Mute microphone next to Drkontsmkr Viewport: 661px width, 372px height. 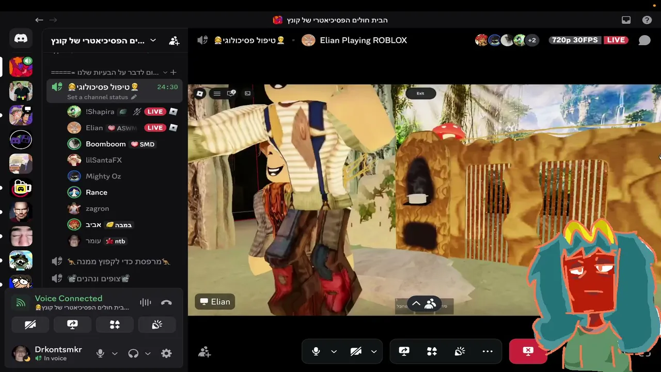coord(100,353)
